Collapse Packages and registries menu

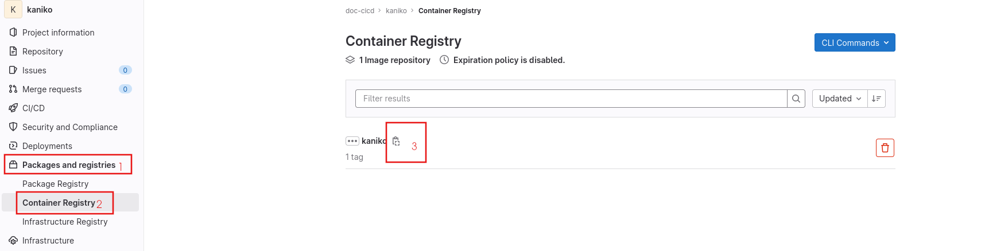point(68,165)
